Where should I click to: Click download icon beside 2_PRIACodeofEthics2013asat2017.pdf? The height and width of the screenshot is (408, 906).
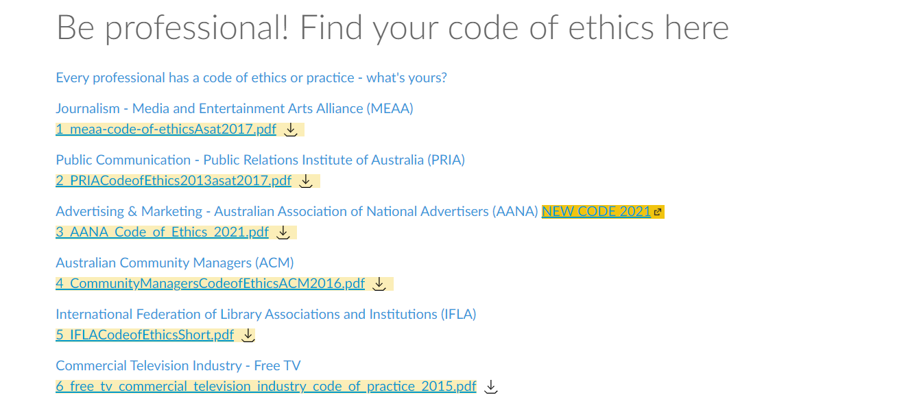point(306,181)
